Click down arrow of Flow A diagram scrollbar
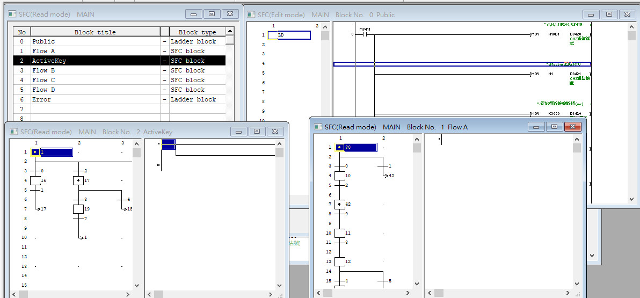The width and height of the screenshot is (640, 298). (417, 284)
